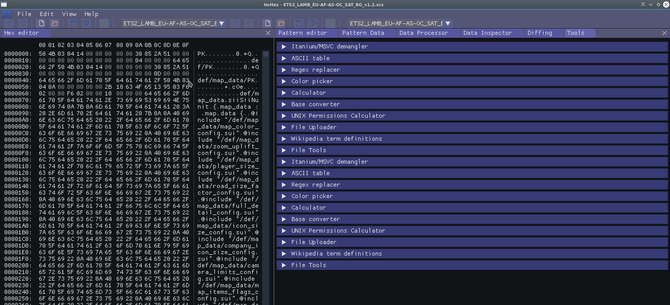
Task: Switch to the Data Processor tab
Action: [x=427, y=33]
